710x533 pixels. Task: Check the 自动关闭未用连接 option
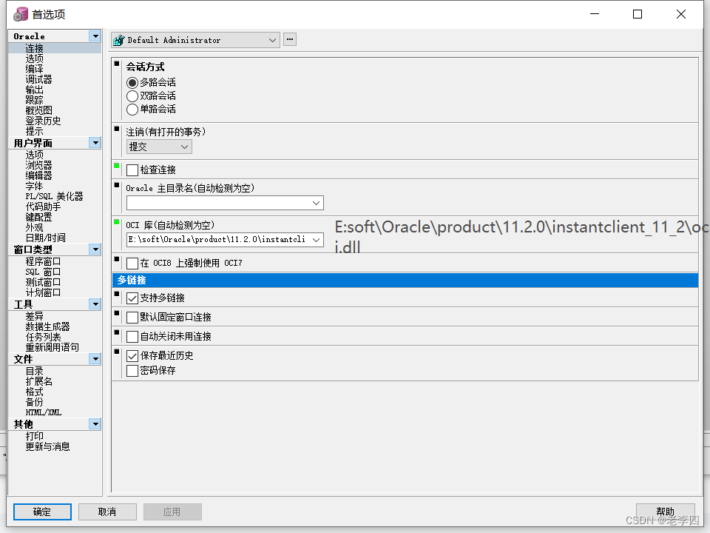(x=131, y=337)
